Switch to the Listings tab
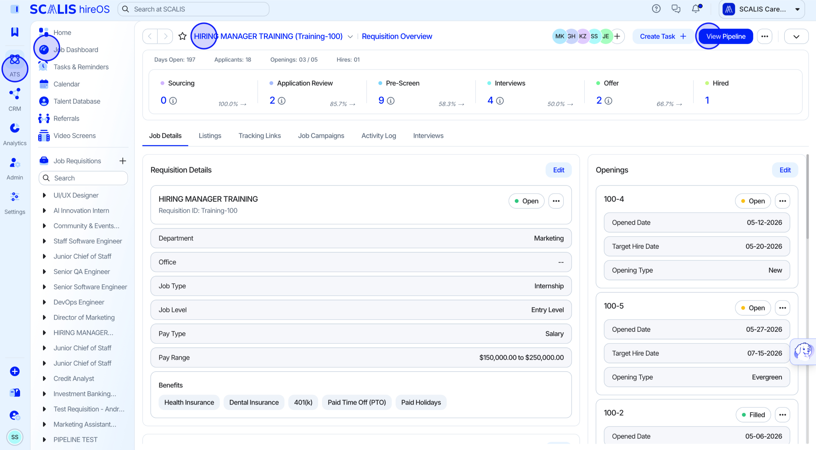The image size is (816, 450). pyautogui.click(x=210, y=136)
